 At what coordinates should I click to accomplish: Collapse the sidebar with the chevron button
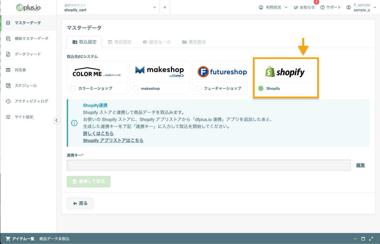(56, 120)
